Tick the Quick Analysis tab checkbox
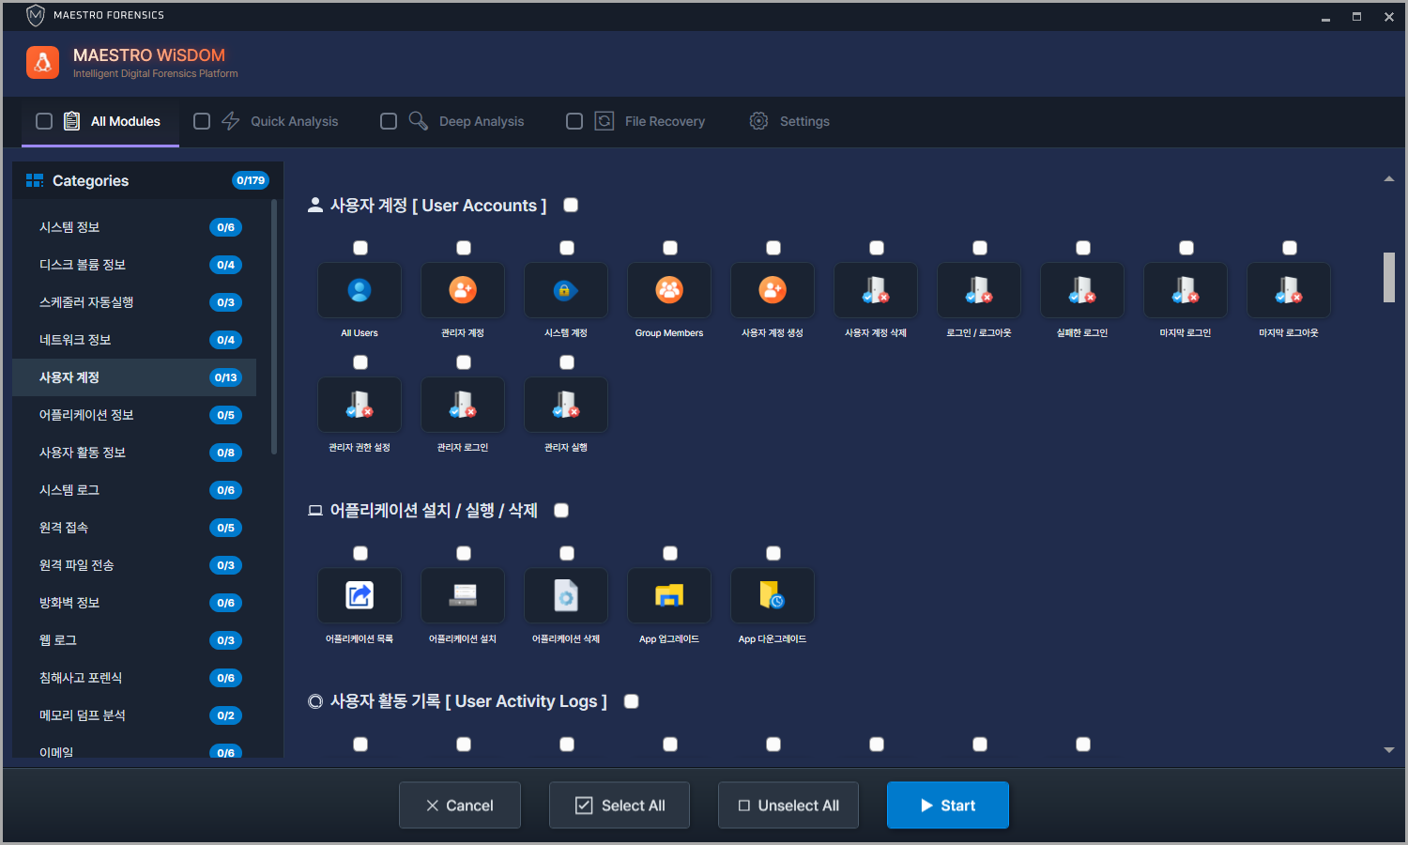The image size is (1408, 845). [x=202, y=121]
